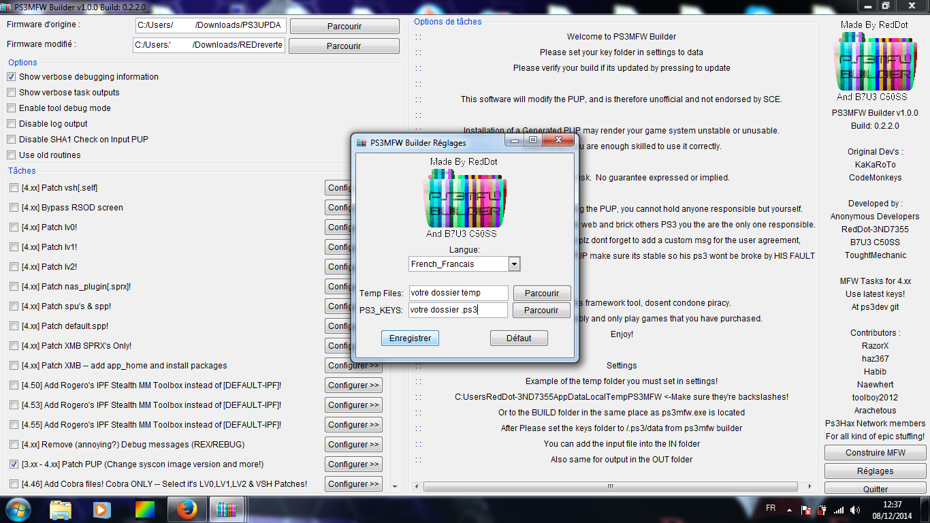The image size is (930, 523).
Task: Open Firefox from the taskbar
Action: 186,509
